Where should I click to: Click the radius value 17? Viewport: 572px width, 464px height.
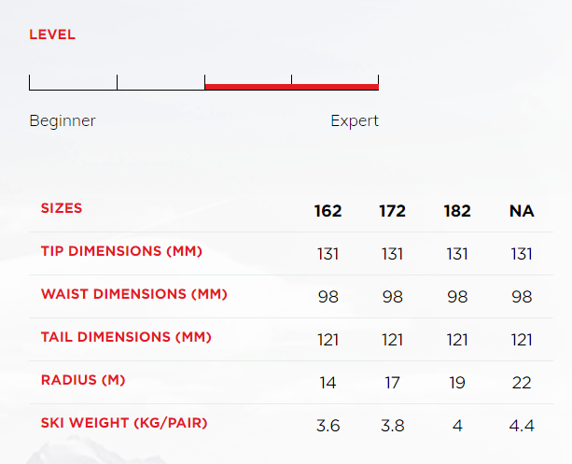(x=392, y=383)
